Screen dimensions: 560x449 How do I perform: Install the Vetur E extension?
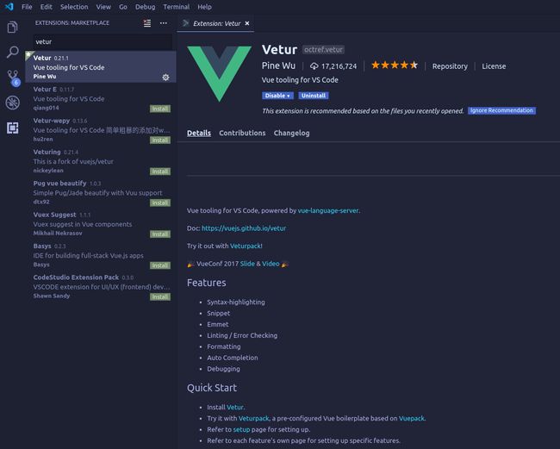click(x=160, y=109)
